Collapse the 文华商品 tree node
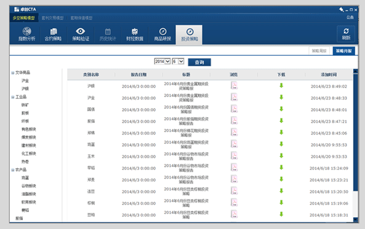Viewport: 365px width, 229px height. [x=13, y=72]
